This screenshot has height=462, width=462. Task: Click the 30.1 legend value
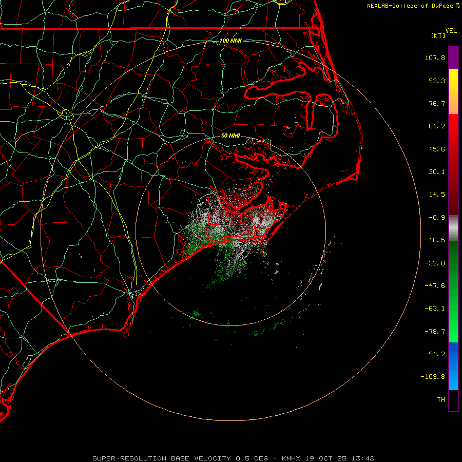[437, 172]
